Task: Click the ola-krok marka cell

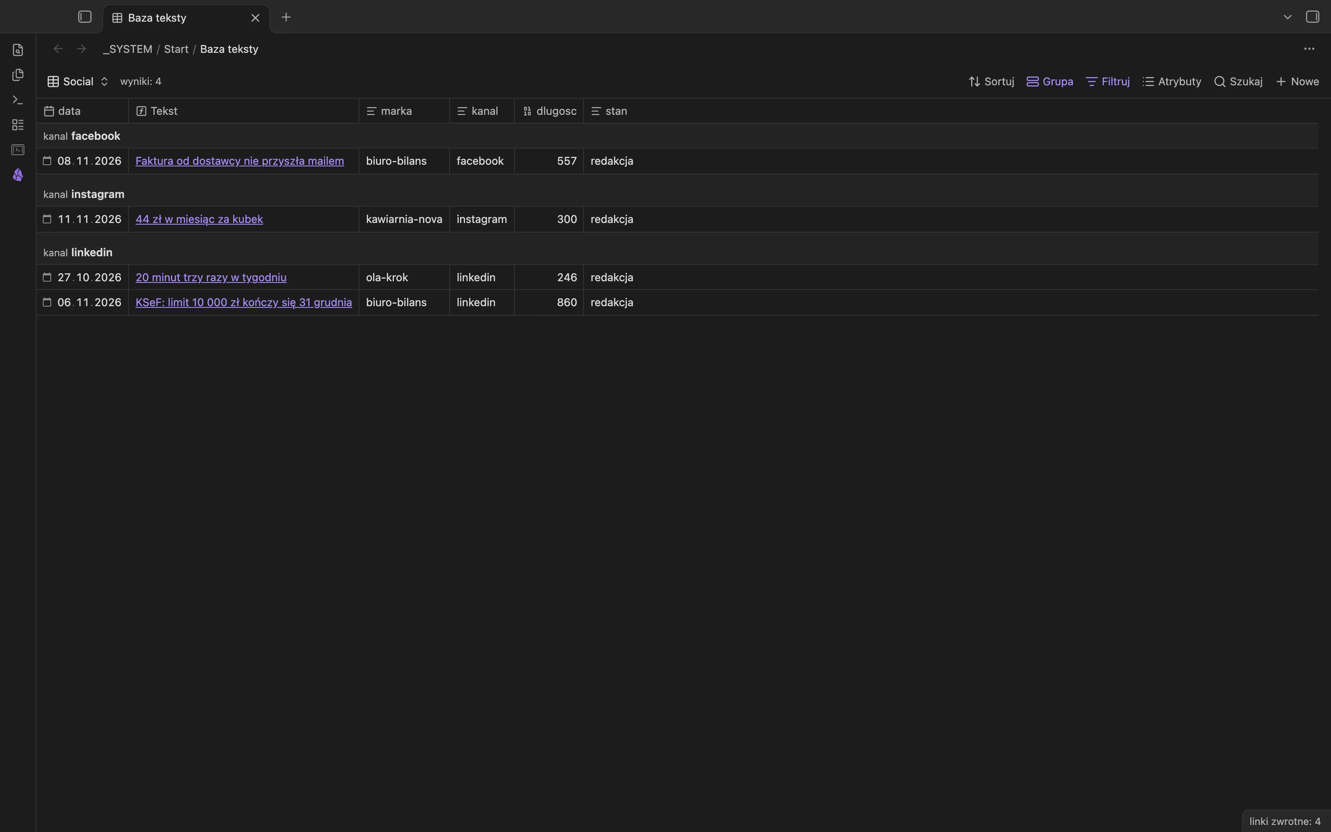Action: pos(404,277)
